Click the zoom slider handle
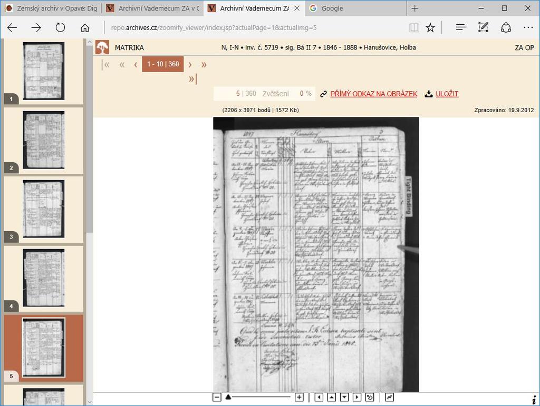This screenshot has width=540, height=406. 228,397
